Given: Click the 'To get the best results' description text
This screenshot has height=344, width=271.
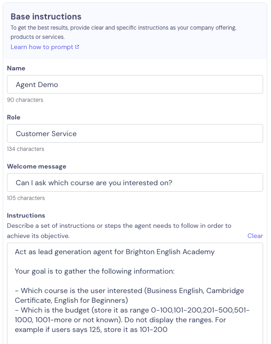Looking at the screenshot, I should click(124, 32).
